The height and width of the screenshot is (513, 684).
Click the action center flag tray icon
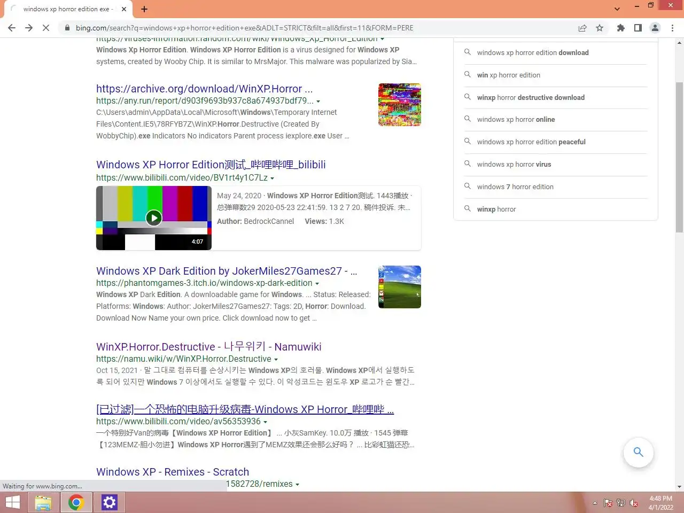pyautogui.click(x=608, y=503)
